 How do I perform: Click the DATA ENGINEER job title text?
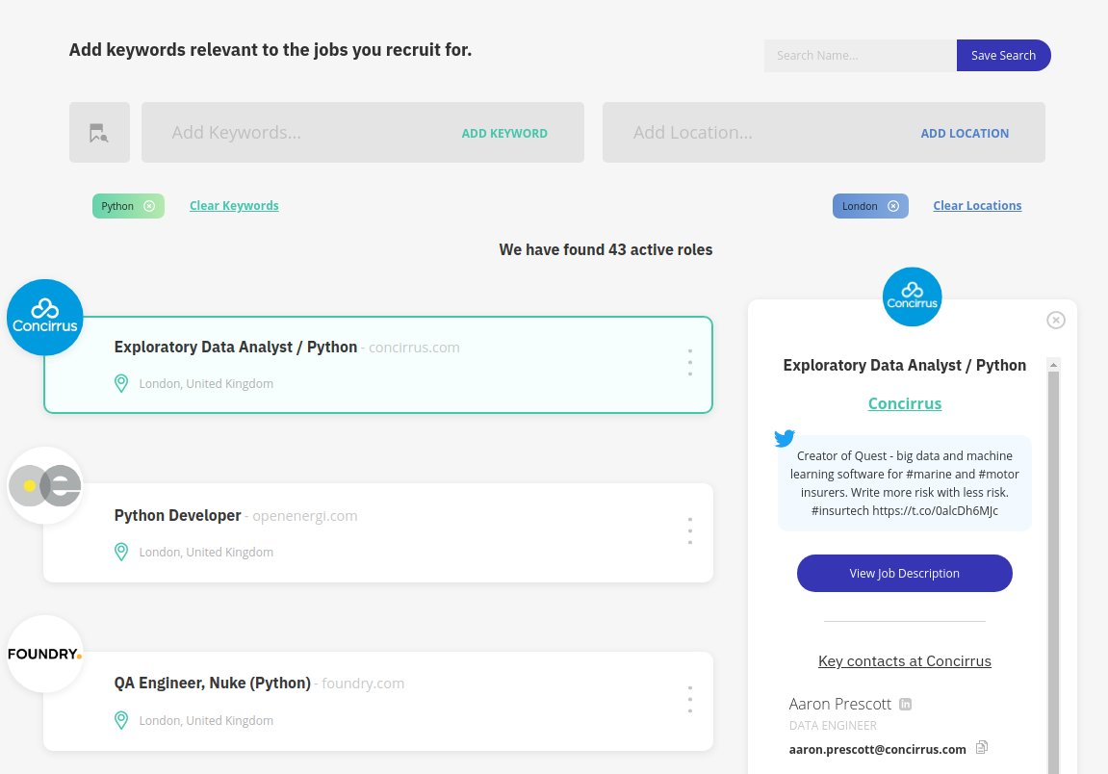pyautogui.click(x=833, y=726)
